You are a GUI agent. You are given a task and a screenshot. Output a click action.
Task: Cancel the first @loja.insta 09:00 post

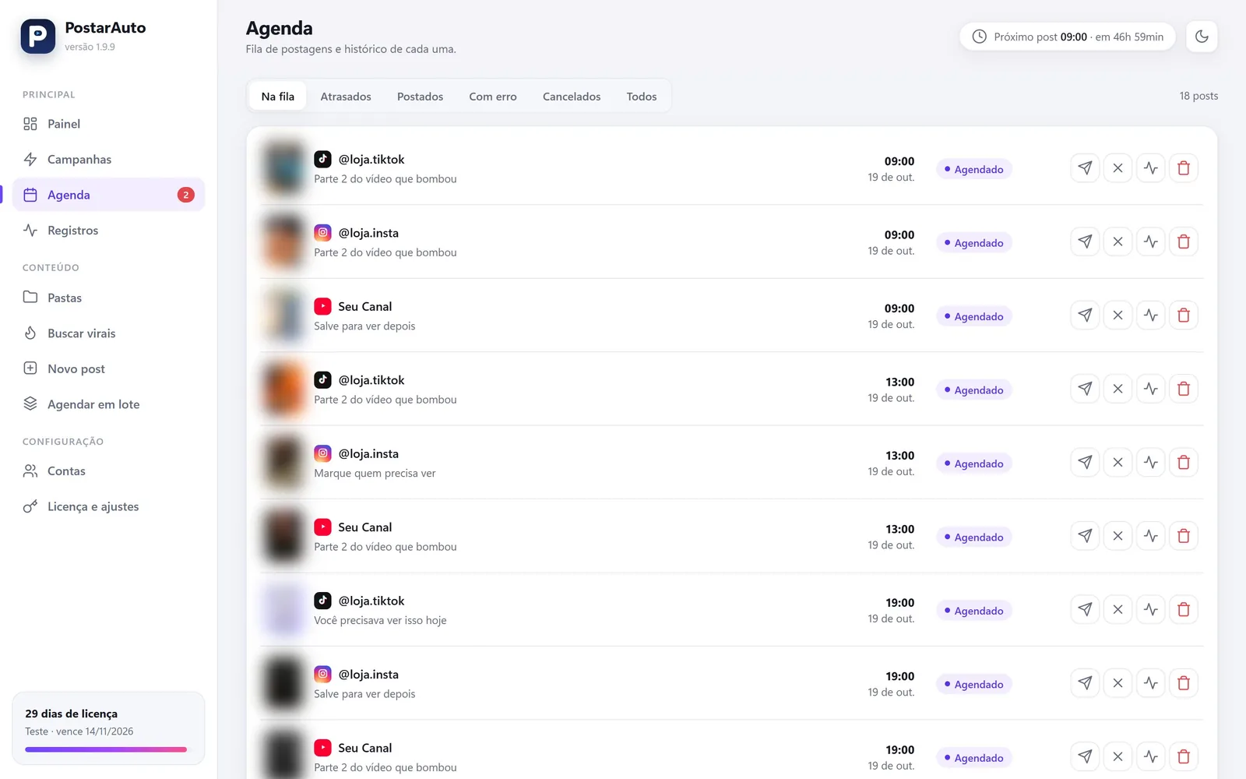click(x=1118, y=241)
